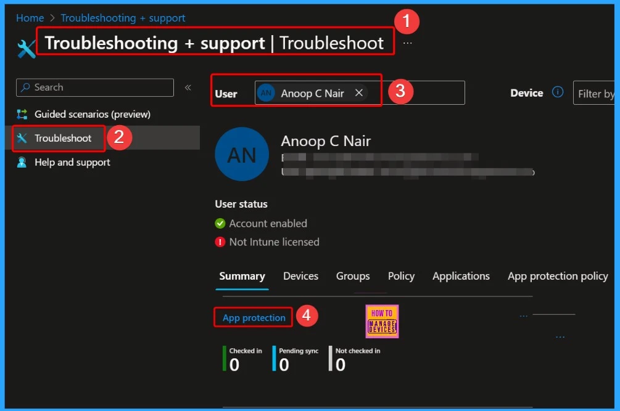Open the ellipsis menu beside page title
620x411 pixels.
coord(407,43)
